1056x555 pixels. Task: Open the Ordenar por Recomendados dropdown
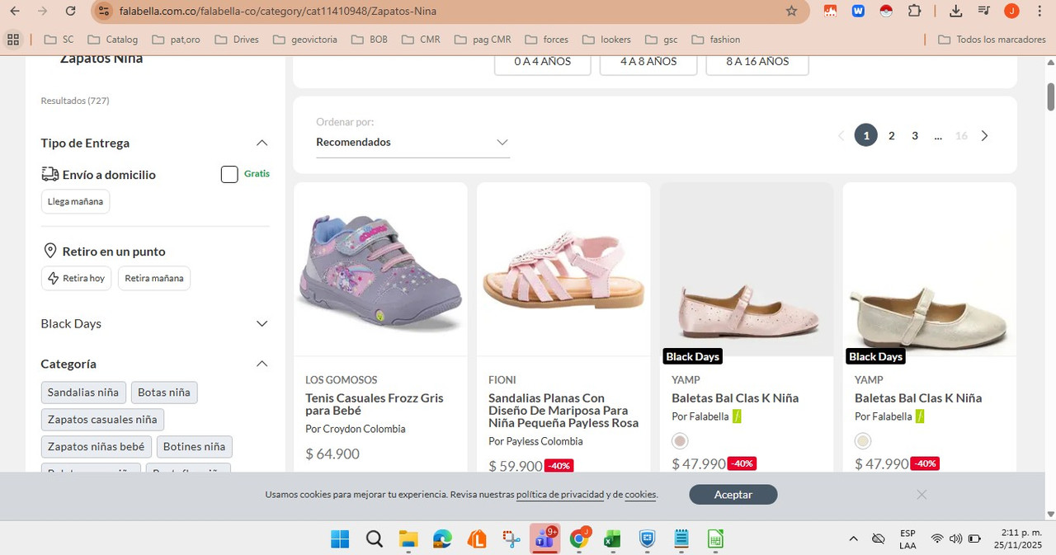412,142
